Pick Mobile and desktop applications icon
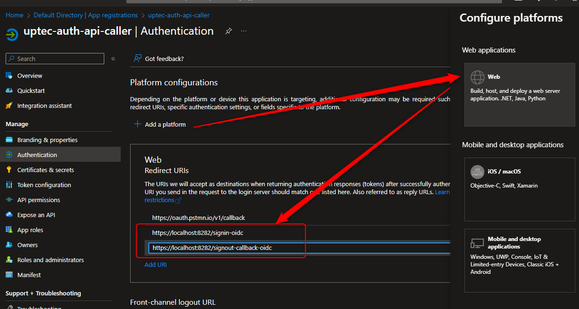Viewport: 579px width, 309px height. (x=477, y=243)
